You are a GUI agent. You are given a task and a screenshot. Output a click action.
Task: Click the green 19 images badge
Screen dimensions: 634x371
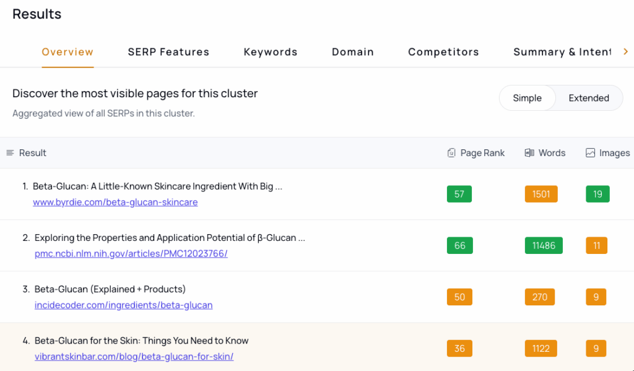click(597, 194)
